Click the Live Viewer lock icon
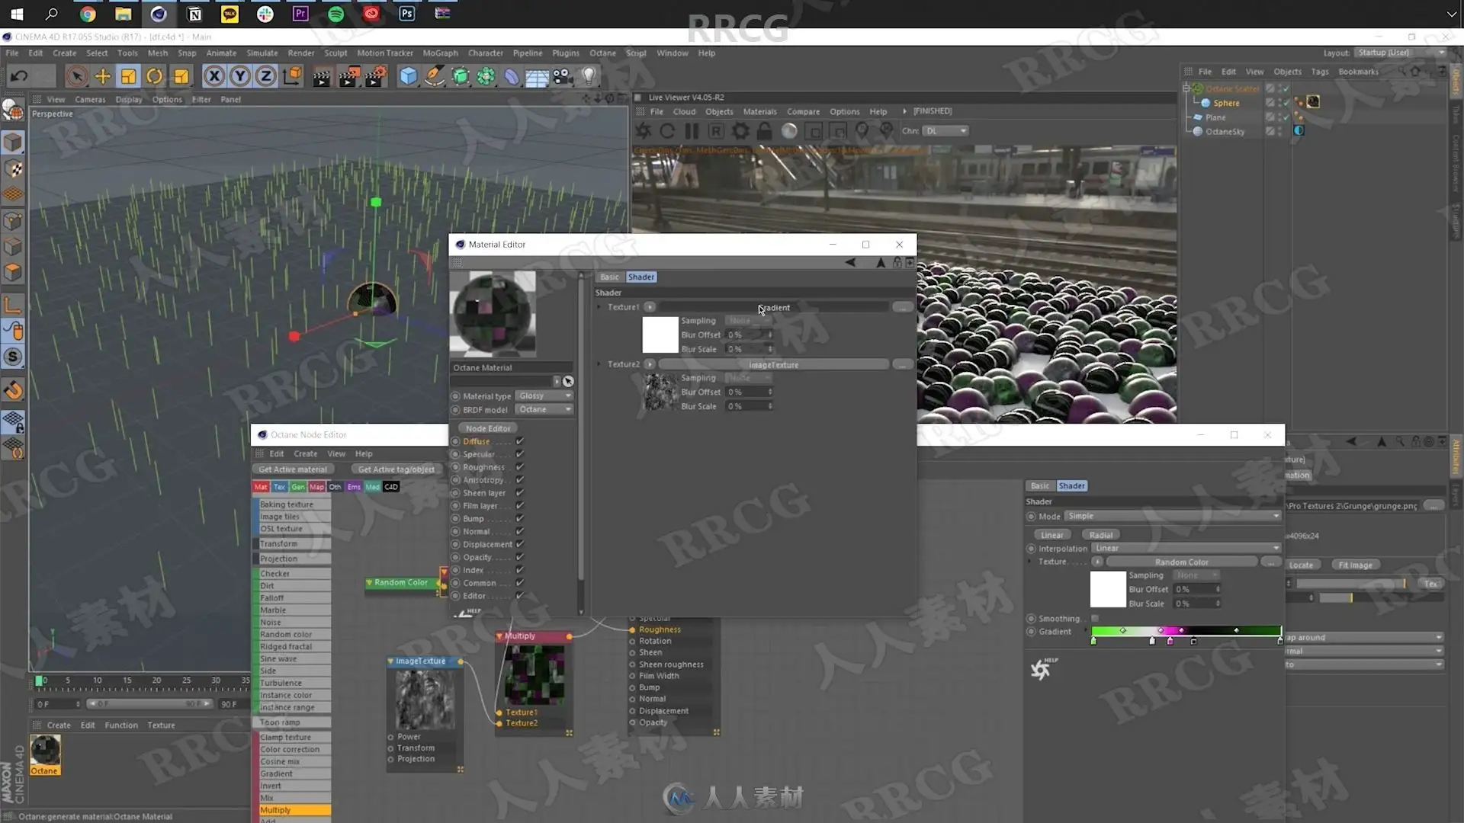The image size is (1464, 823). click(764, 131)
